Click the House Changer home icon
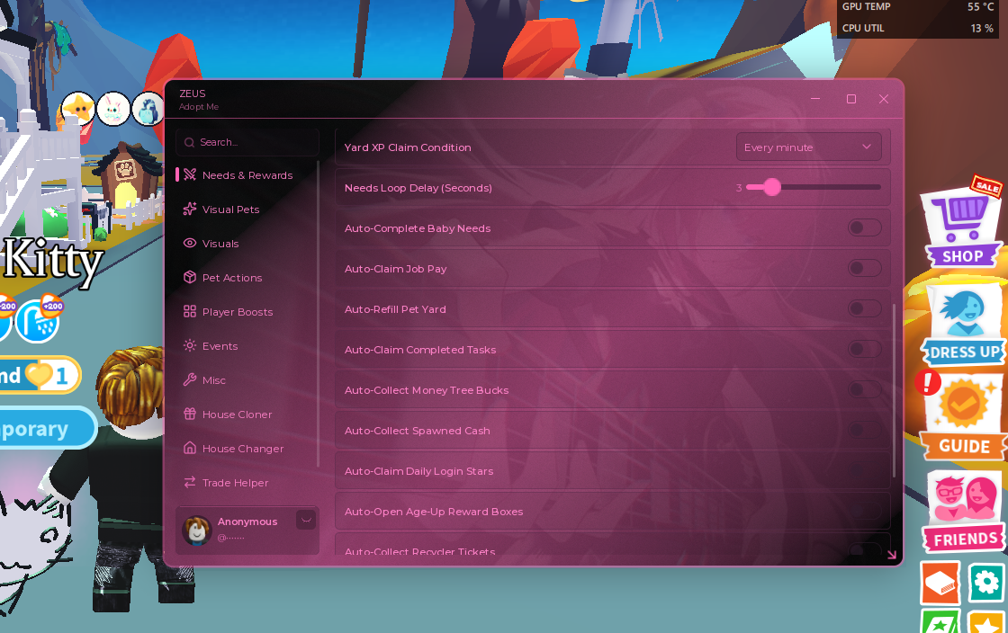 pyautogui.click(x=190, y=448)
